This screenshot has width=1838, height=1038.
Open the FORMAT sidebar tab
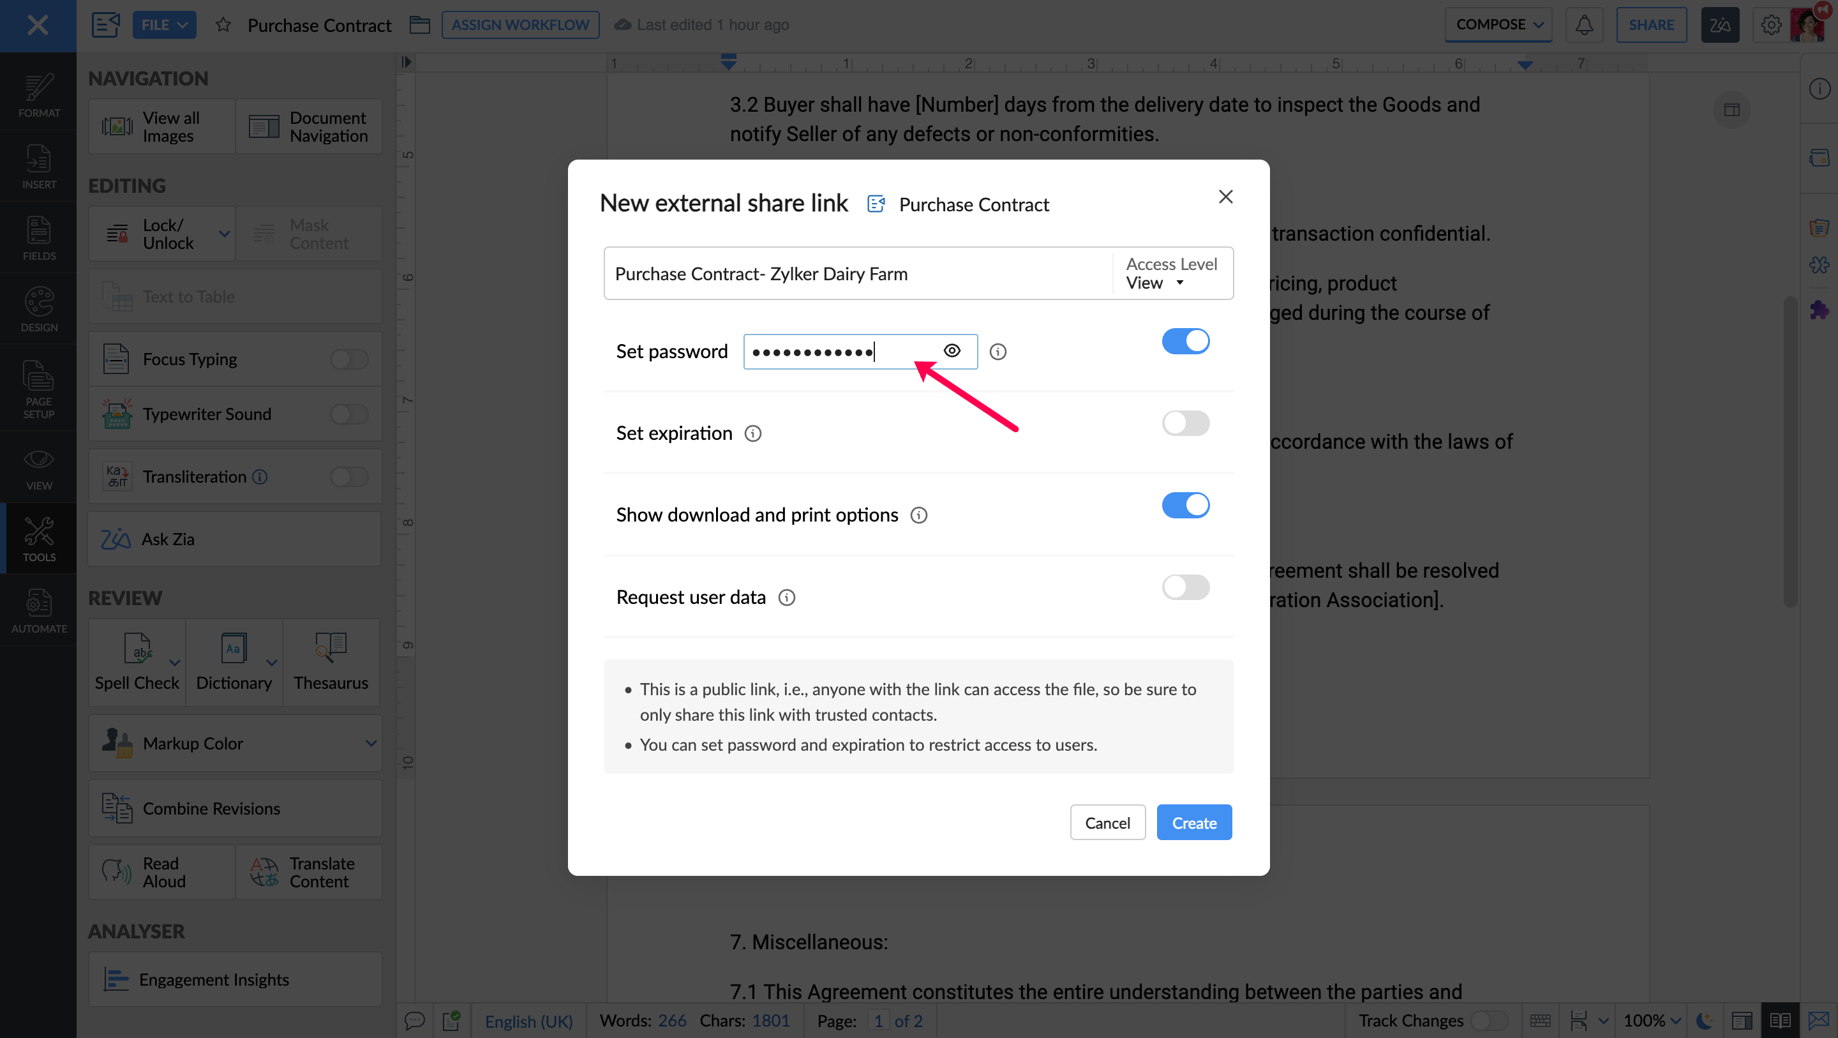pos(38,95)
